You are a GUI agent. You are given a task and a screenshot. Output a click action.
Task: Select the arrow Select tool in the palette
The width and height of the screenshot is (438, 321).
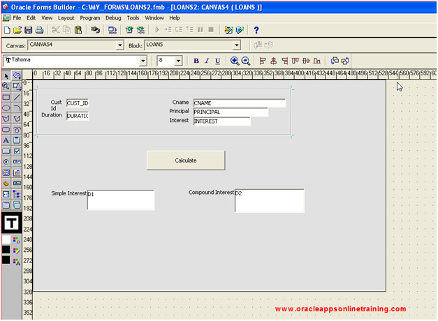click(x=6, y=76)
